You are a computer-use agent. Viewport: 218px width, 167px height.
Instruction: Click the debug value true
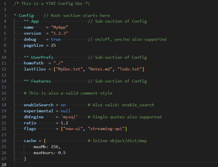click(x=56, y=39)
